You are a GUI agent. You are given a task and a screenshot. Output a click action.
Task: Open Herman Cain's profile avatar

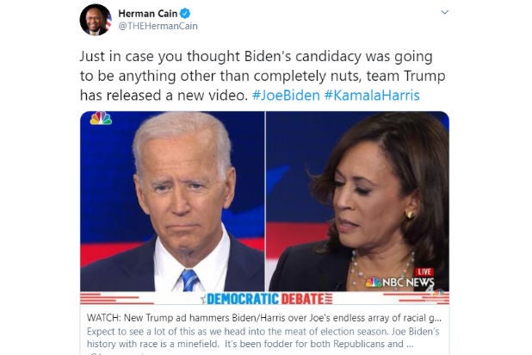[x=96, y=20]
